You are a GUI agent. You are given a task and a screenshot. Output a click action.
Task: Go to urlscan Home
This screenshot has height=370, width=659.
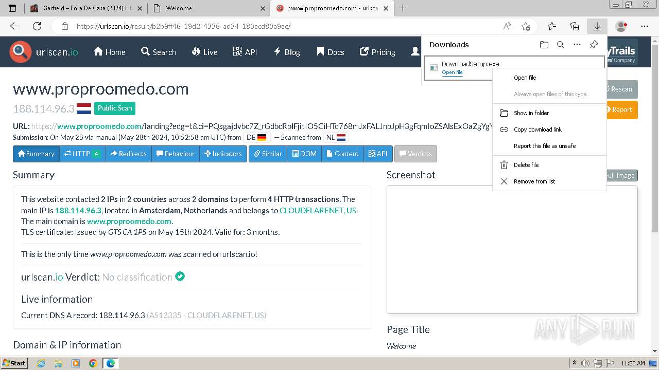[x=109, y=52]
